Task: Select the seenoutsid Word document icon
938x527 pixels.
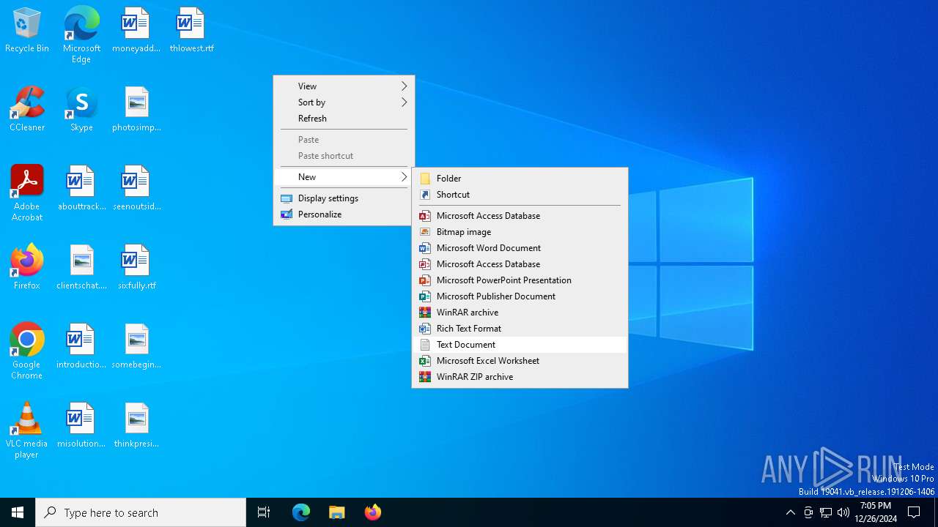Action: 136,189
